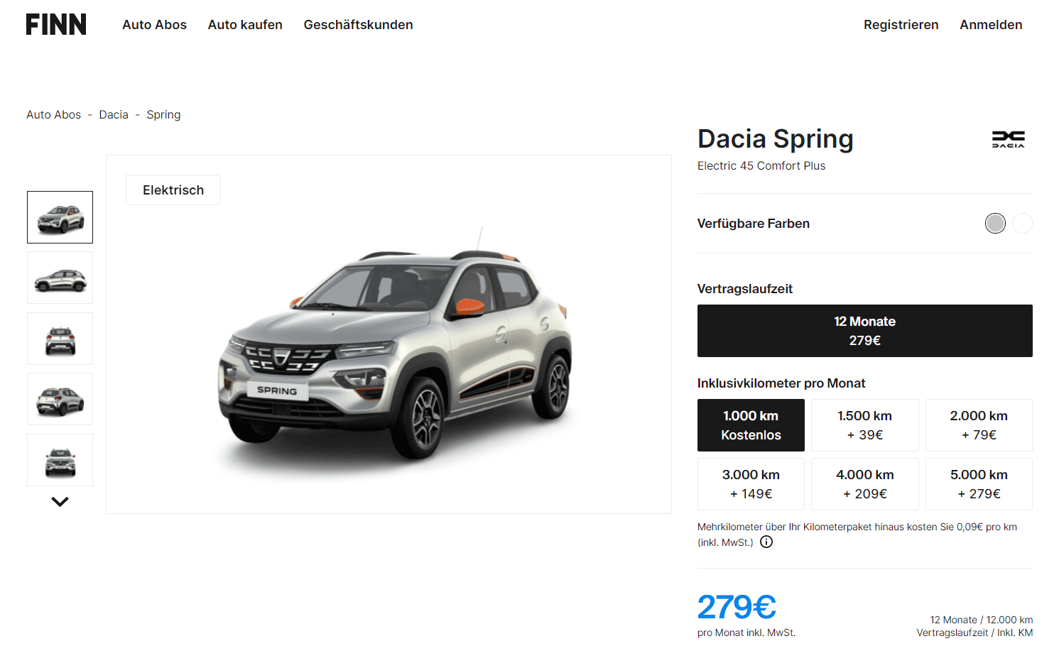Expand more thumbnails with the down chevron
Viewport: 1059px width, 646px height.
[60, 501]
